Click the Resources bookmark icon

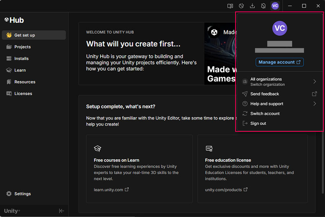click(9, 82)
